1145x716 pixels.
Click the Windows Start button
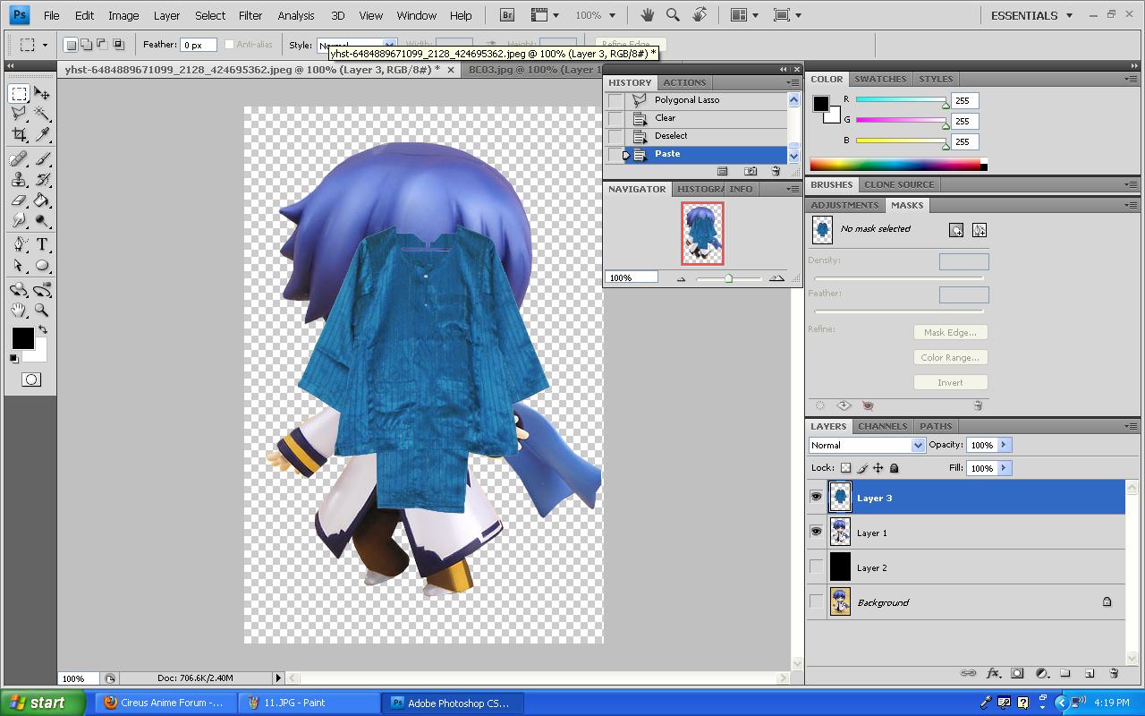43,703
